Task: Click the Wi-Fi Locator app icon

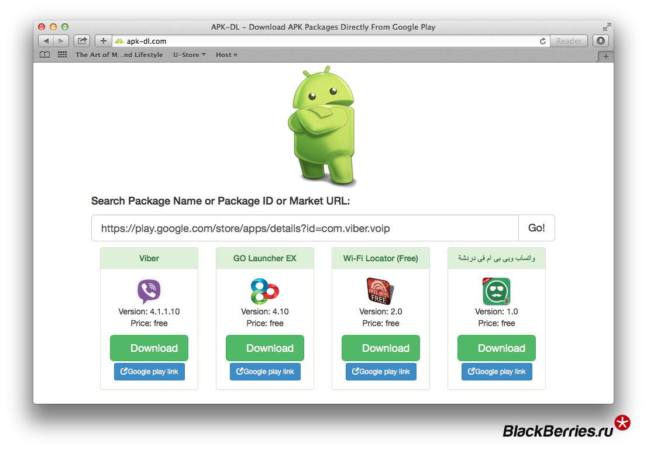Action: (380, 291)
